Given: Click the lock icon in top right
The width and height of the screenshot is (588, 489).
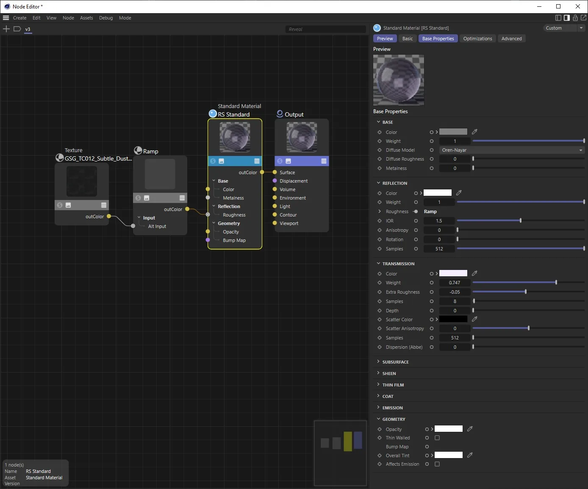Looking at the screenshot, I should pyautogui.click(x=575, y=18).
